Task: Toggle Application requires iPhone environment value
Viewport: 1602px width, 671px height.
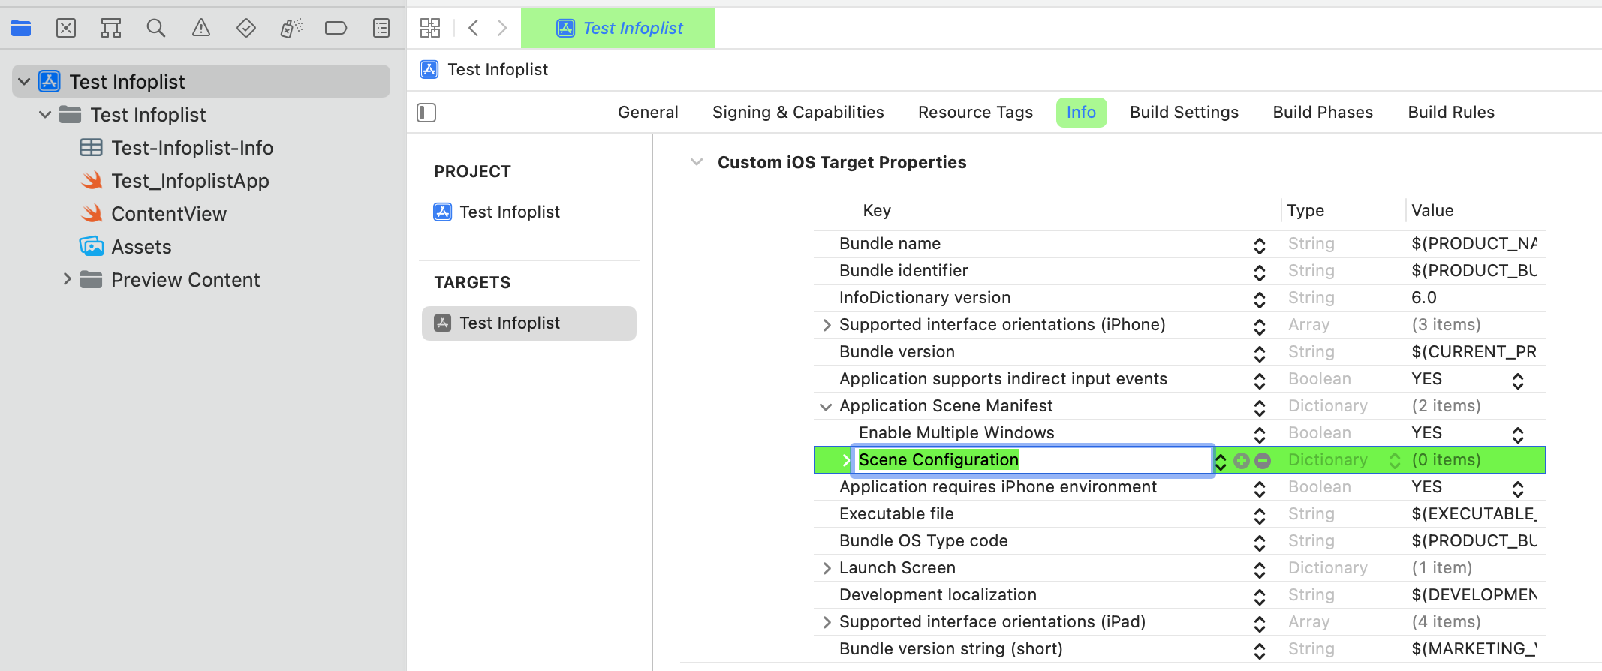Action: click(x=1517, y=489)
